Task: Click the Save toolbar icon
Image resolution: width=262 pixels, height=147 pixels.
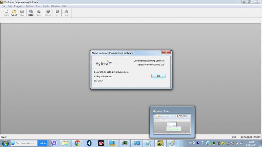Action: (x=22, y=13)
